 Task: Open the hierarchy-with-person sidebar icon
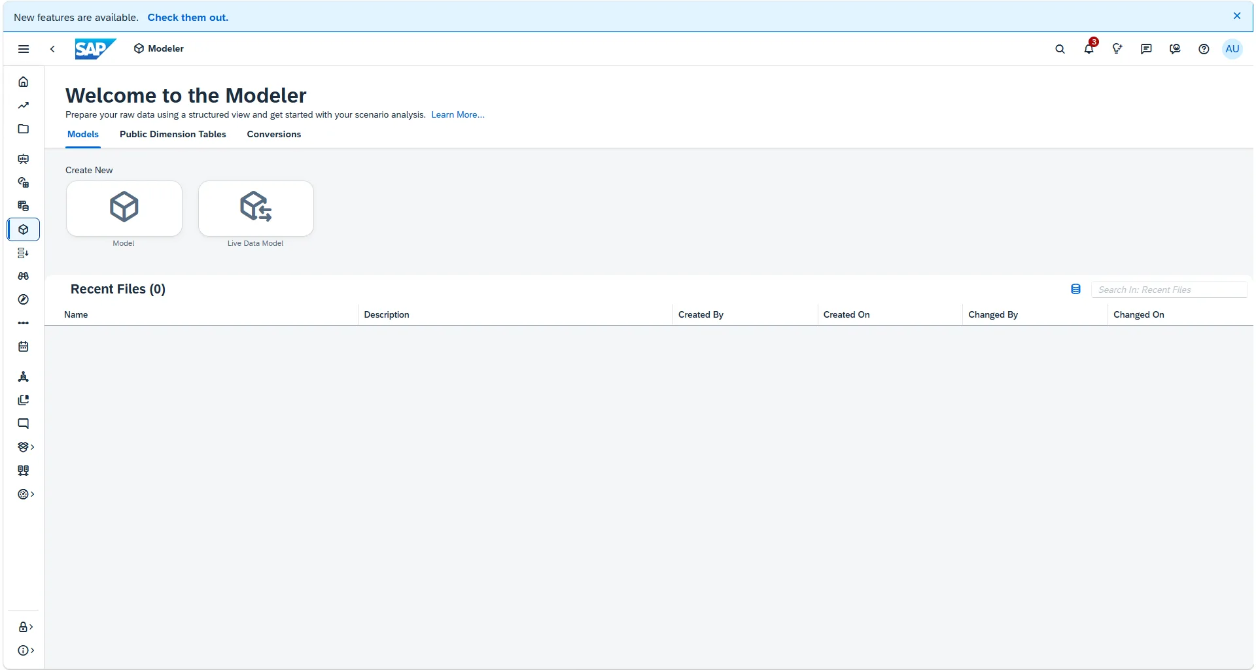point(24,377)
